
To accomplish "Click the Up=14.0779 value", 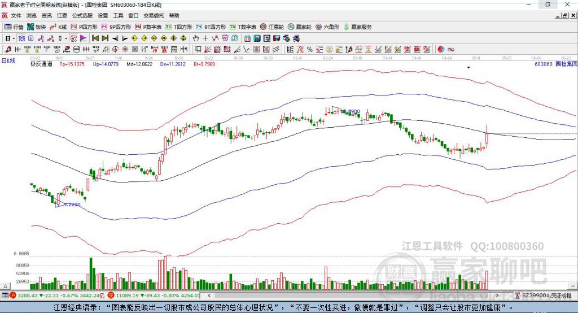I will [106, 64].
